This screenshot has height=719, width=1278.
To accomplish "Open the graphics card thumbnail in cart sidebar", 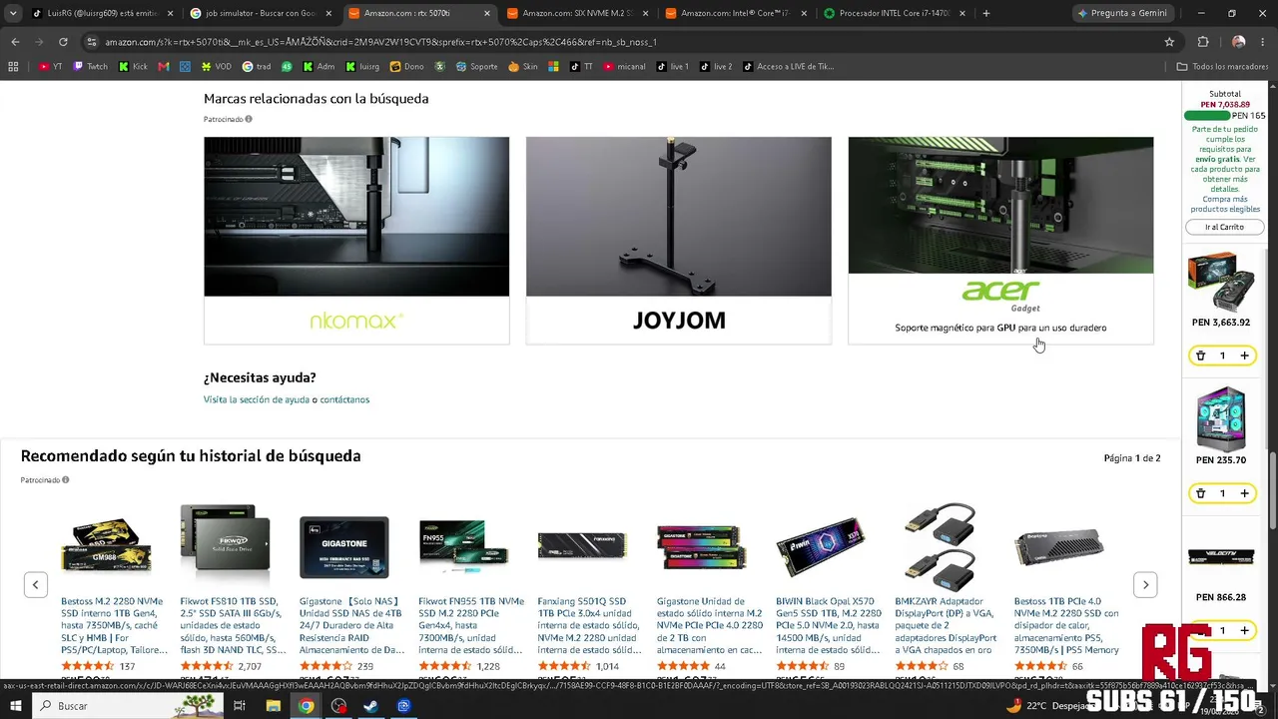I will [x=1221, y=281].
